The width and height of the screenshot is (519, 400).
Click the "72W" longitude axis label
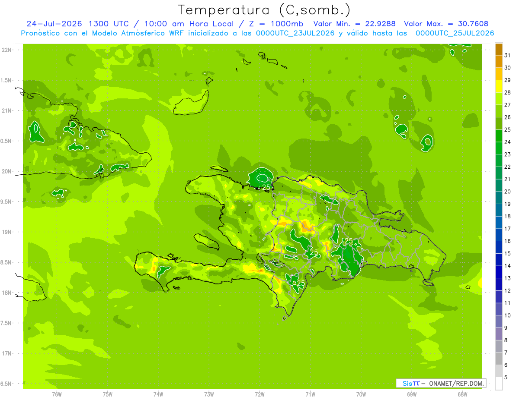(259, 394)
